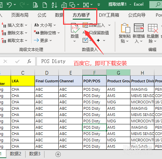Open the 公式 ribbon tab
The image size is (162, 159).
42,15
